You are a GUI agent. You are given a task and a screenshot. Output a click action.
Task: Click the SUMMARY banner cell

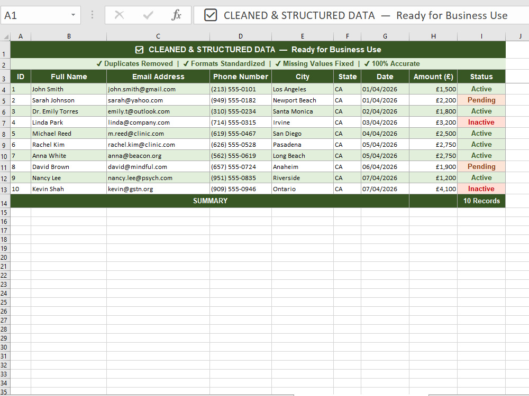tap(210, 201)
